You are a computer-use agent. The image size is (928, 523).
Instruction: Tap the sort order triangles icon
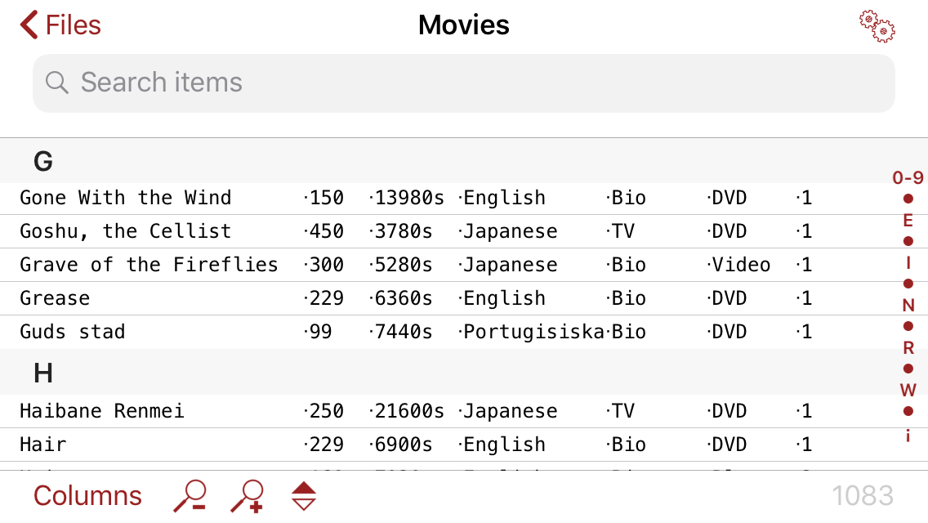pos(304,496)
